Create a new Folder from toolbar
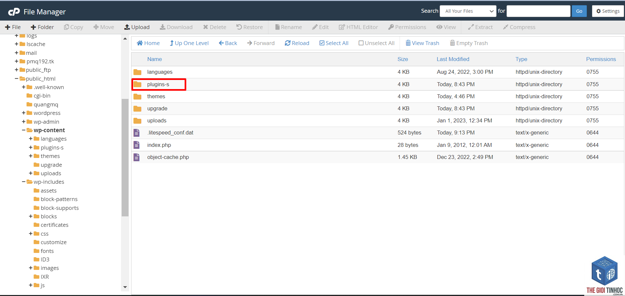Viewport: 625px width, 296px height. pos(42,27)
